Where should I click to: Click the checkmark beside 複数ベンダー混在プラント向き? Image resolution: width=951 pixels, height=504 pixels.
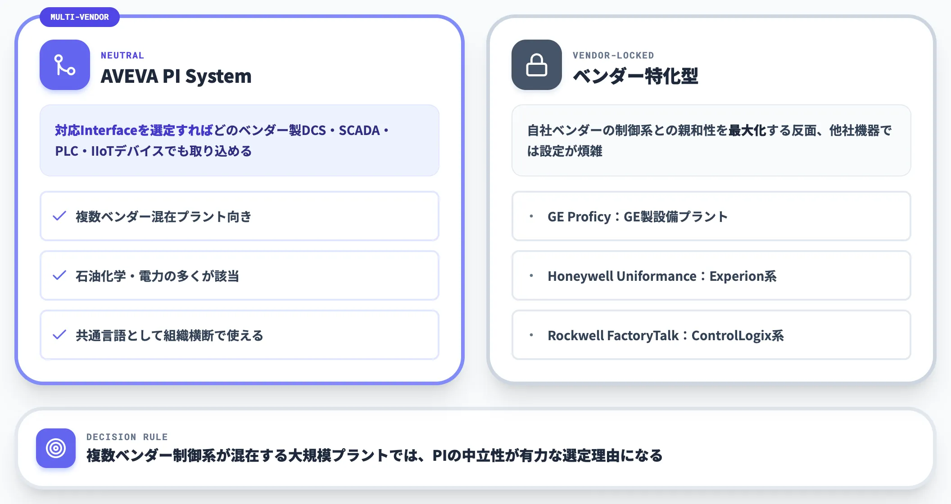(x=59, y=216)
